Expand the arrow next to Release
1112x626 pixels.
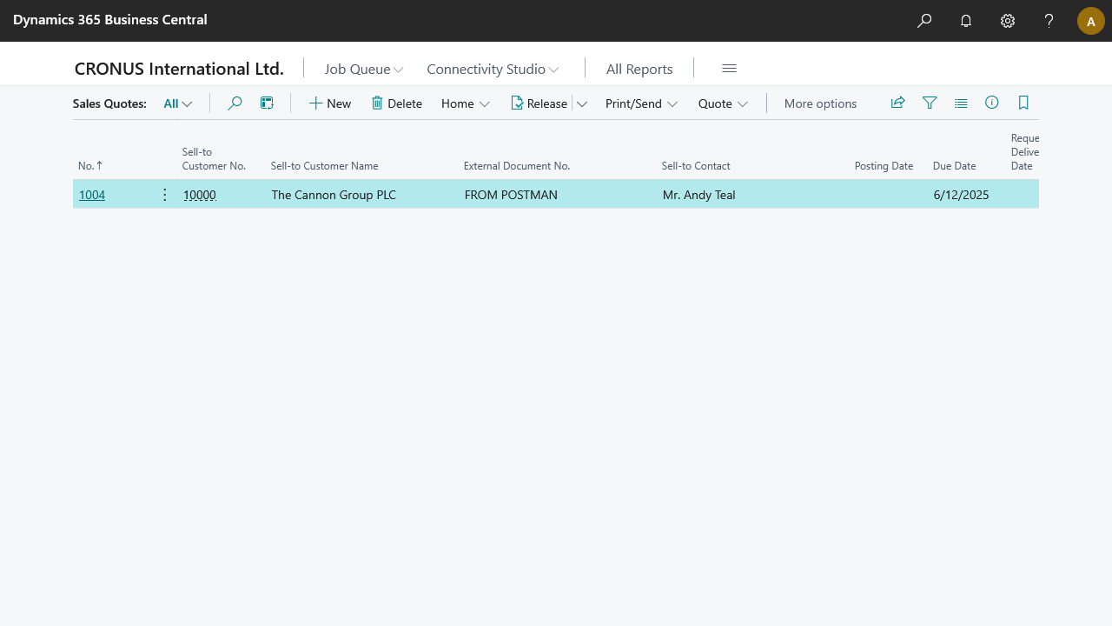pos(582,103)
